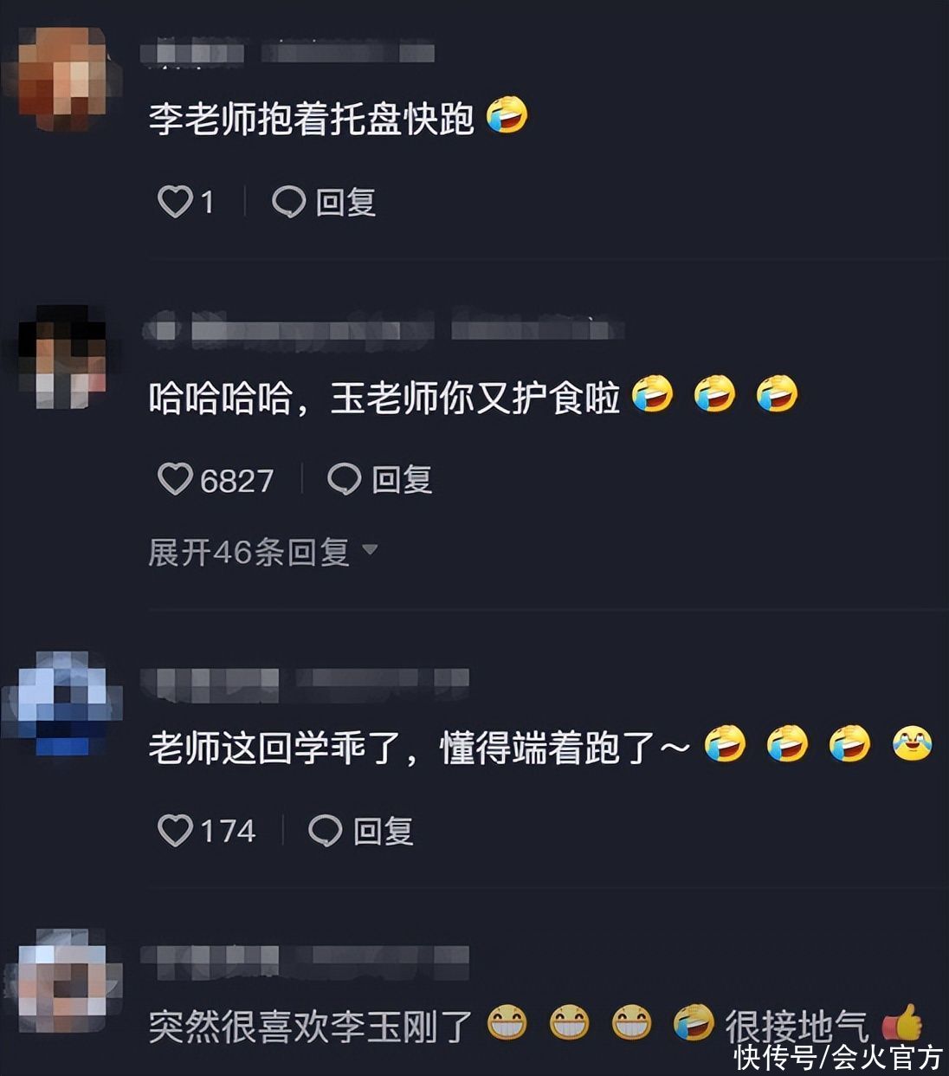The width and height of the screenshot is (949, 1076).
Task: Tap the 回复 text under first comment
Action: click(345, 202)
